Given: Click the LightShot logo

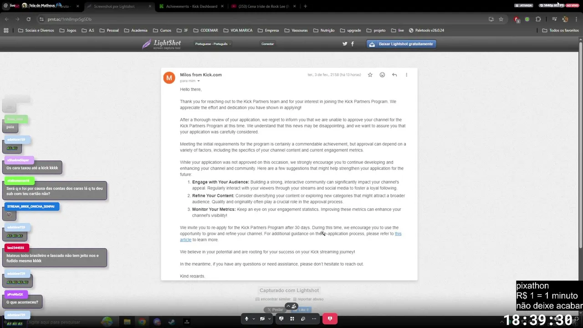Looking at the screenshot, I should [162, 44].
